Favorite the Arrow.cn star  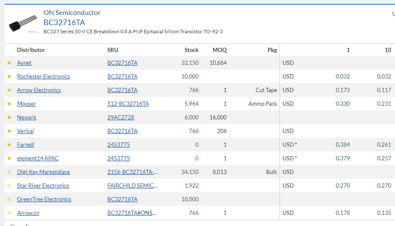[x=9, y=213]
